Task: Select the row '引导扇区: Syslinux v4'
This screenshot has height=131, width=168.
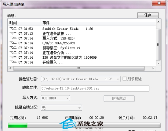Action: (x=82, y=48)
